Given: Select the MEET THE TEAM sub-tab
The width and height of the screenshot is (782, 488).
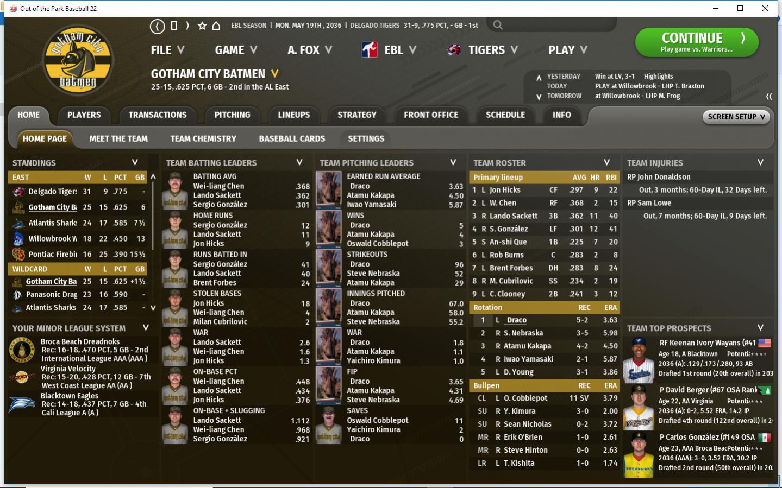Looking at the screenshot, I should pyautogui.click(x=118, y=139).
